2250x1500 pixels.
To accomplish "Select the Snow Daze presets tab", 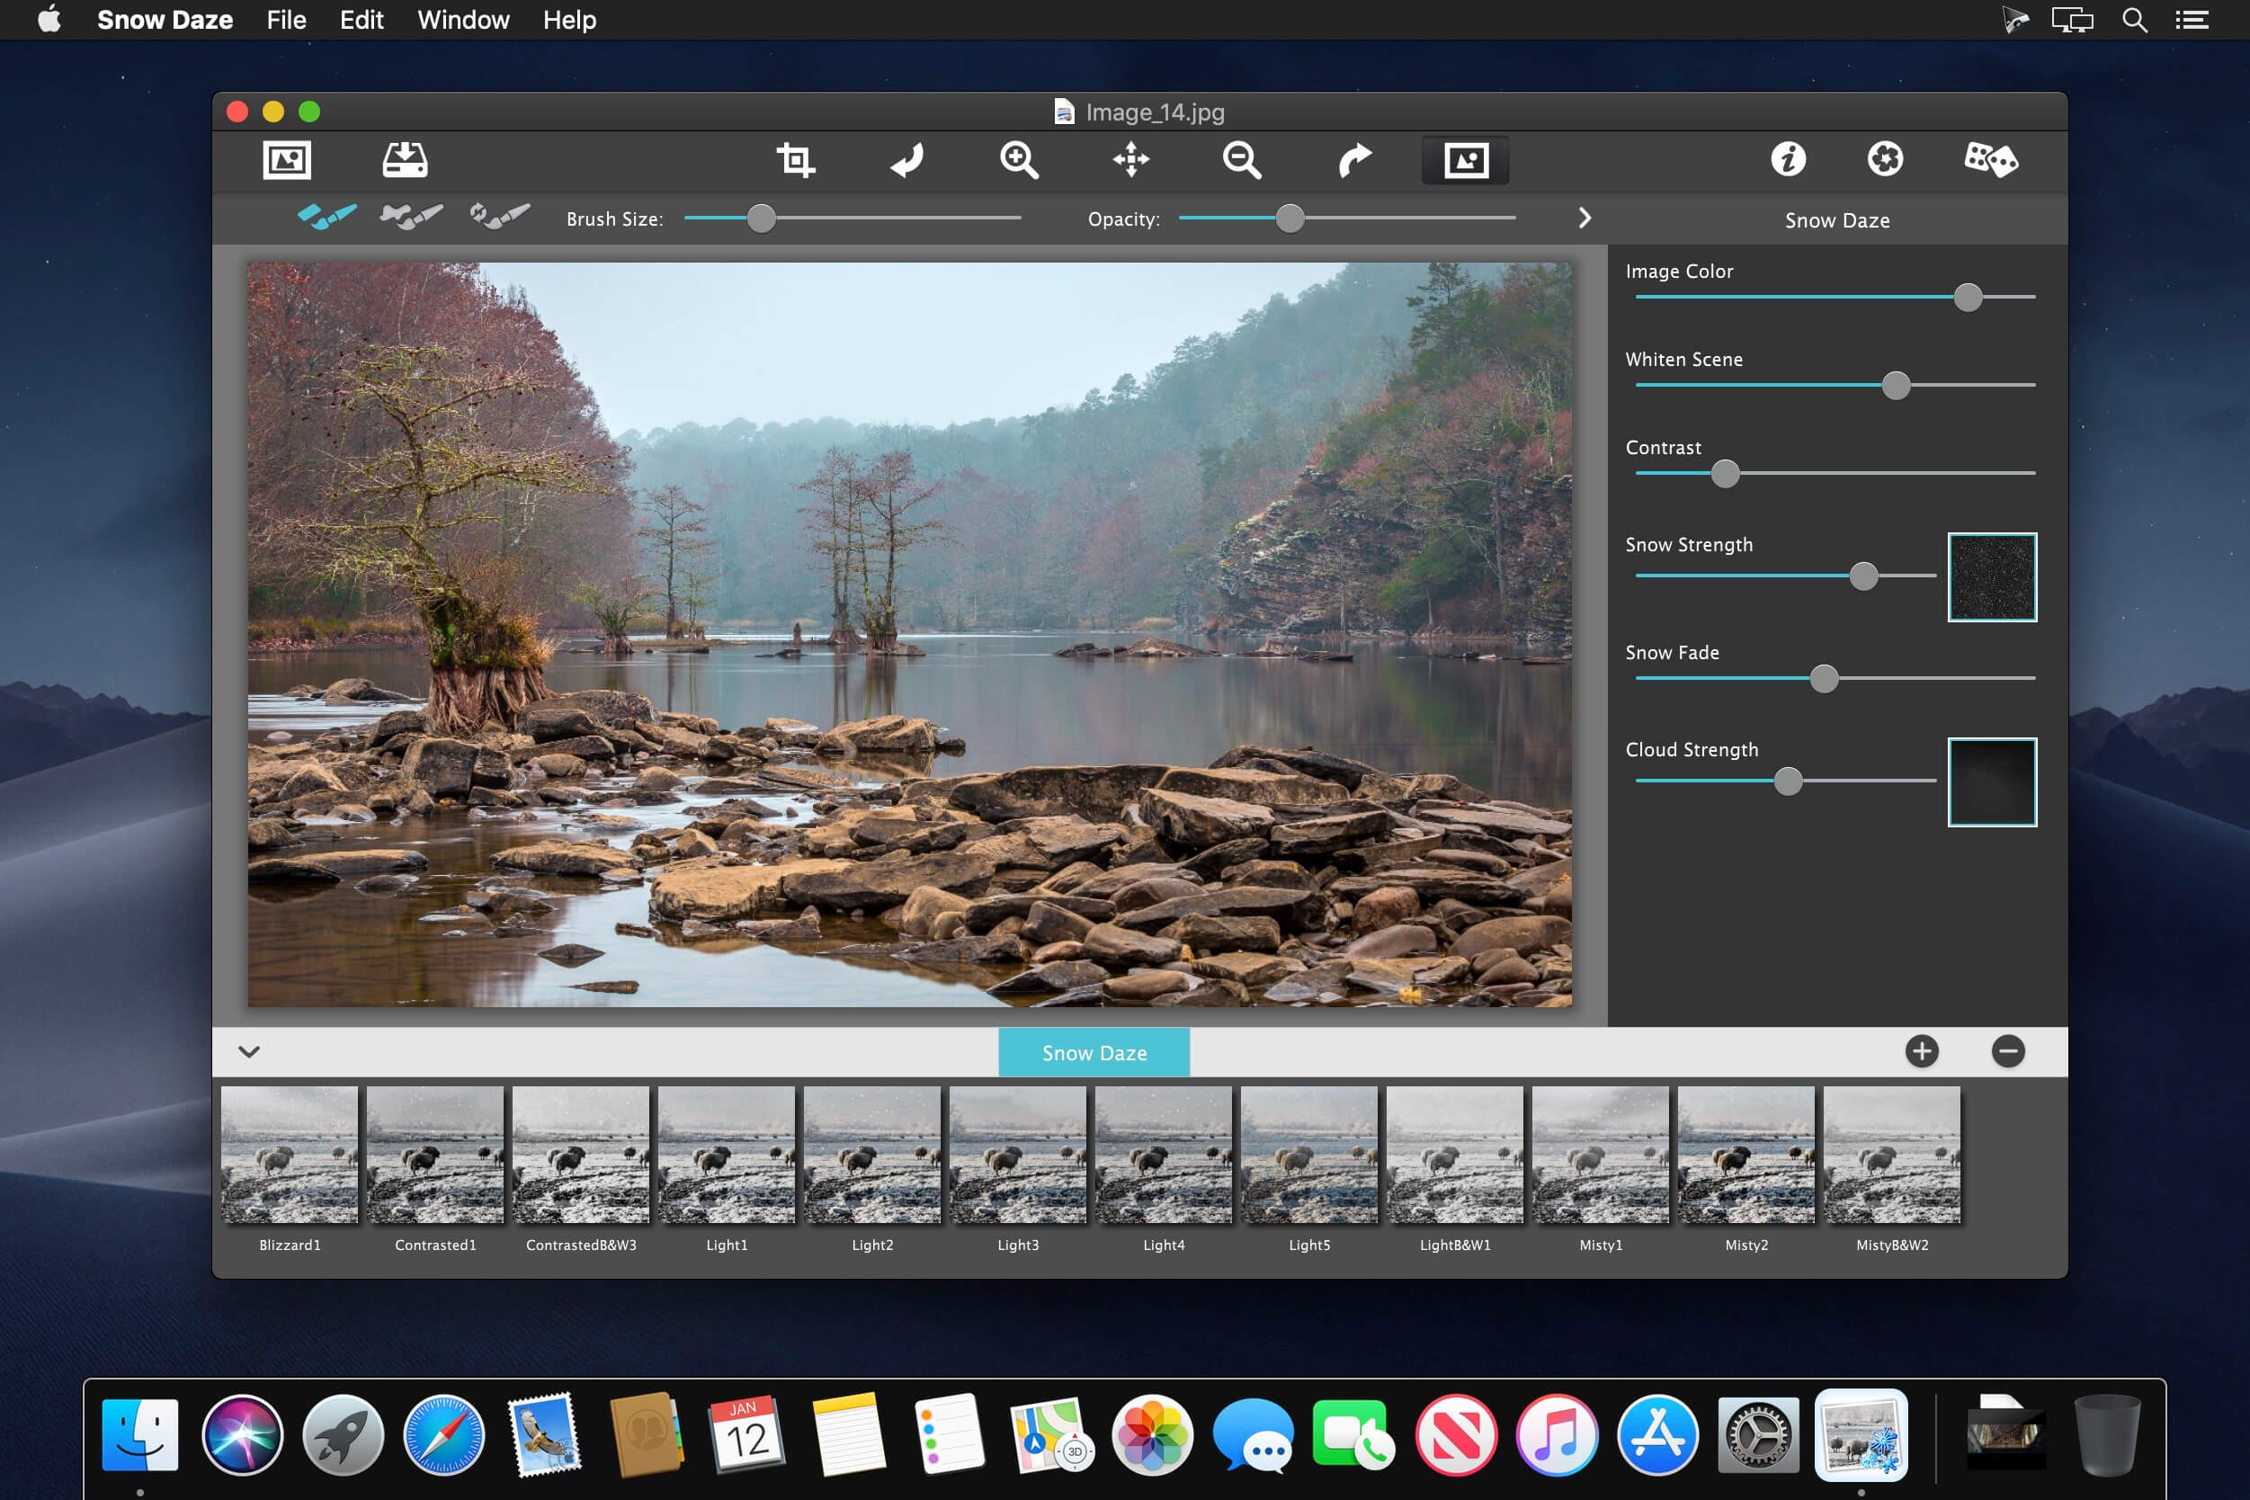I will [x=1094, y=1052].
